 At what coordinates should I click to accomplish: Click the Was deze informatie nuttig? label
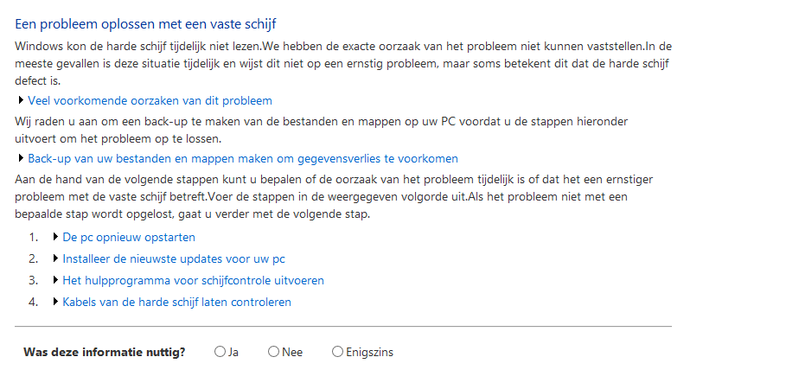(x=105, y=353)
